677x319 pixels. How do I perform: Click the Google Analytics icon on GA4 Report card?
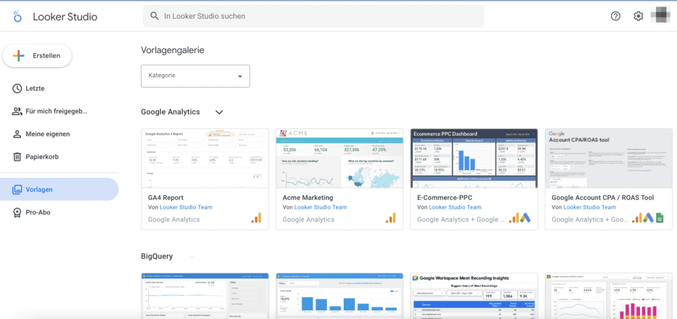coord(257,218)
